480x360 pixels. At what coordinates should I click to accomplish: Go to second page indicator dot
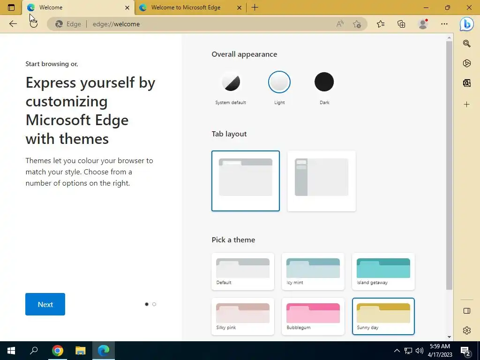(x=154, y=304)
